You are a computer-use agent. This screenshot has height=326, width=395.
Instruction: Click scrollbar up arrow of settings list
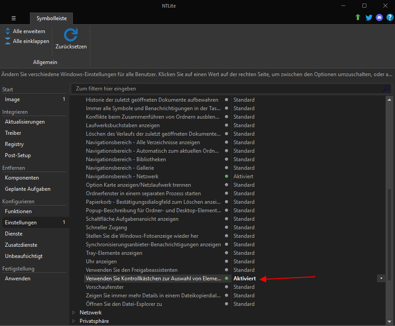pos(389,99)
